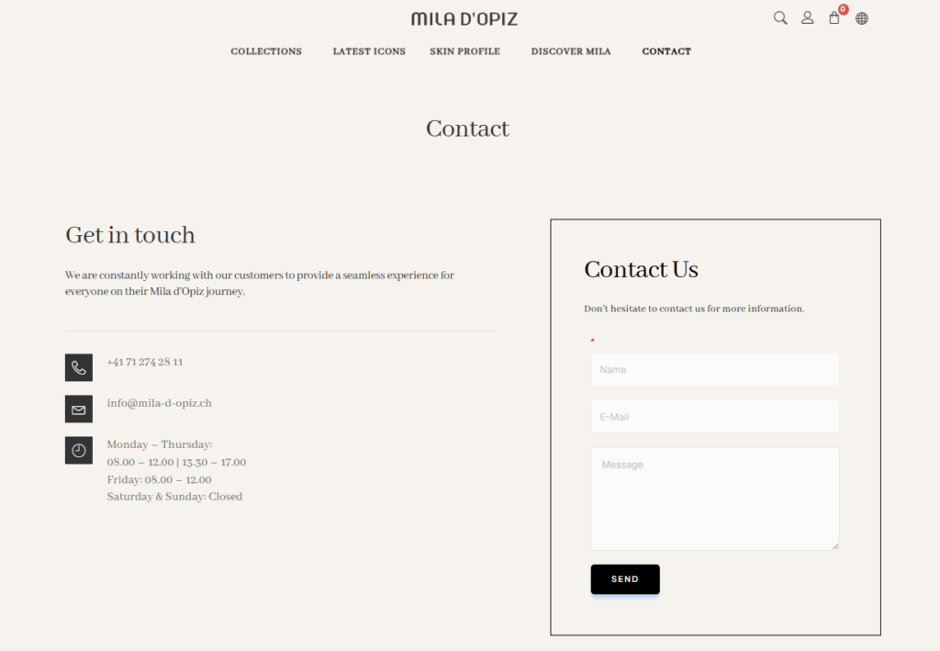
Task: Click inside the Message text area
Action: [714, 499]
